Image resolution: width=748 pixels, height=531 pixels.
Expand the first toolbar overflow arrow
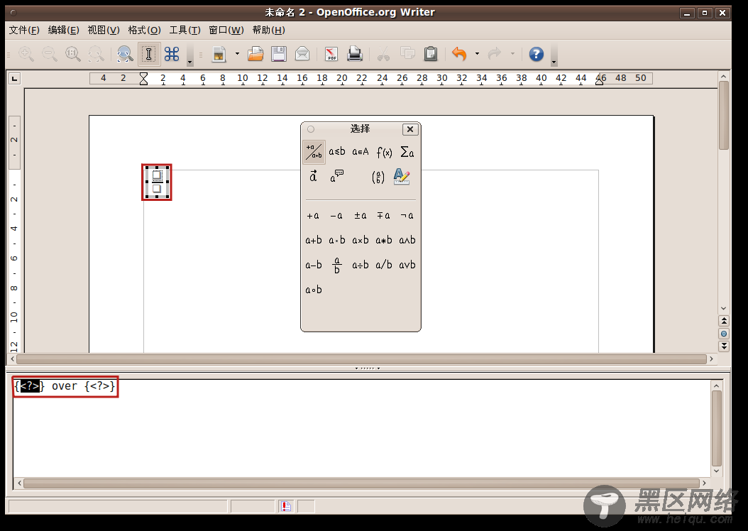(x=190, y=55)
